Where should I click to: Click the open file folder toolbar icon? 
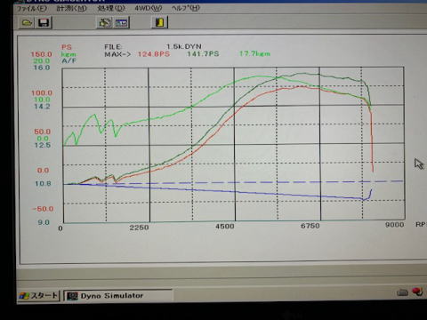tap(27, 23)
